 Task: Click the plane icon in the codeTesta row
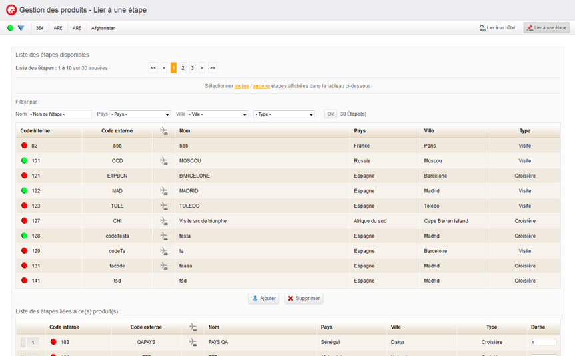click(164, 236)
